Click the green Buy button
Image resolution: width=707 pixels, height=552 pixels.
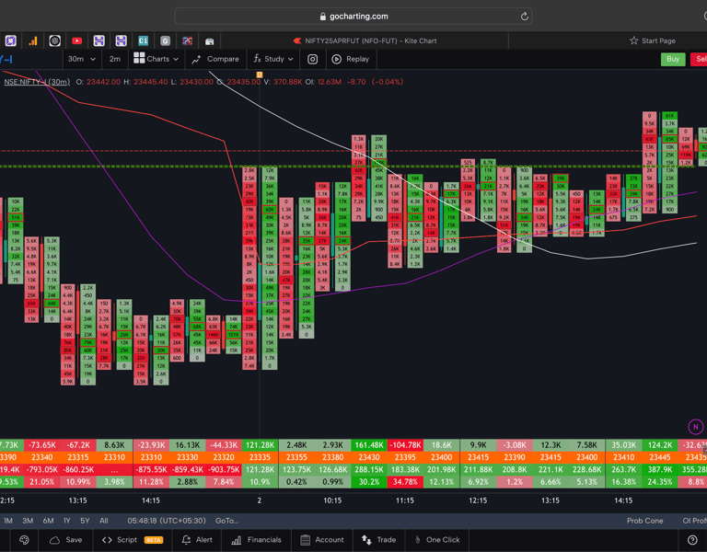pos(673,59)
